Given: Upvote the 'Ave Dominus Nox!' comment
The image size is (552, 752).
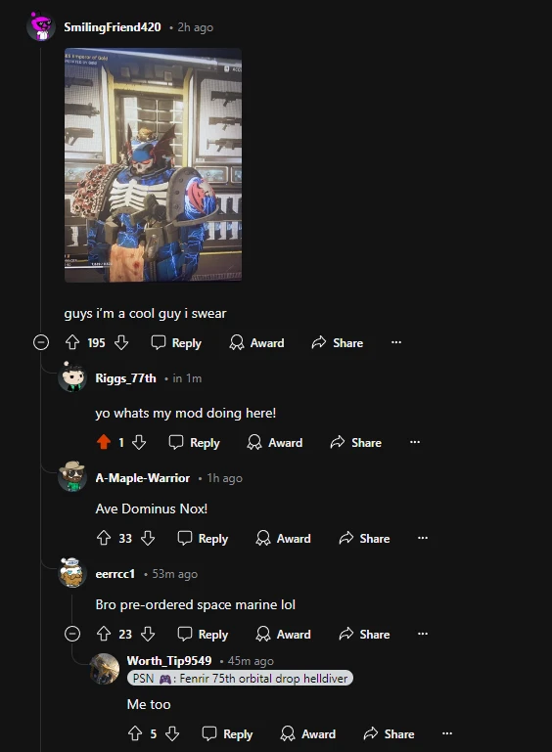Looking at the screenshot, I should [x=104, y=538].
